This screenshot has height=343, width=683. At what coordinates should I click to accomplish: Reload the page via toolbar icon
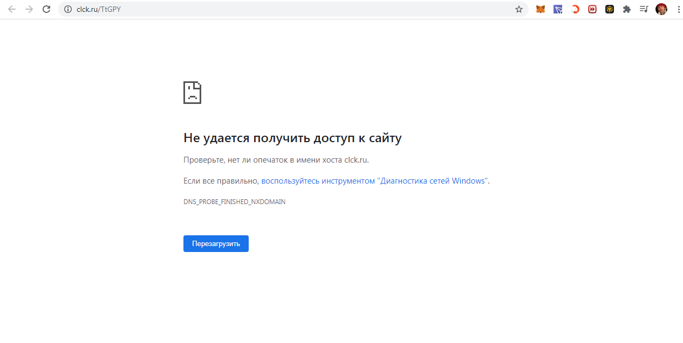(46, 9)
